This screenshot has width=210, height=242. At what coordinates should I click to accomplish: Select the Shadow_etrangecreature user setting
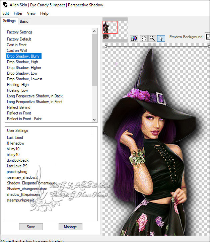(27, 189)
